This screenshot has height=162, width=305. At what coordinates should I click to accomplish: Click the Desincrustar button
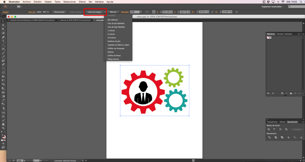pyautogui.click(x=60, y=12)
